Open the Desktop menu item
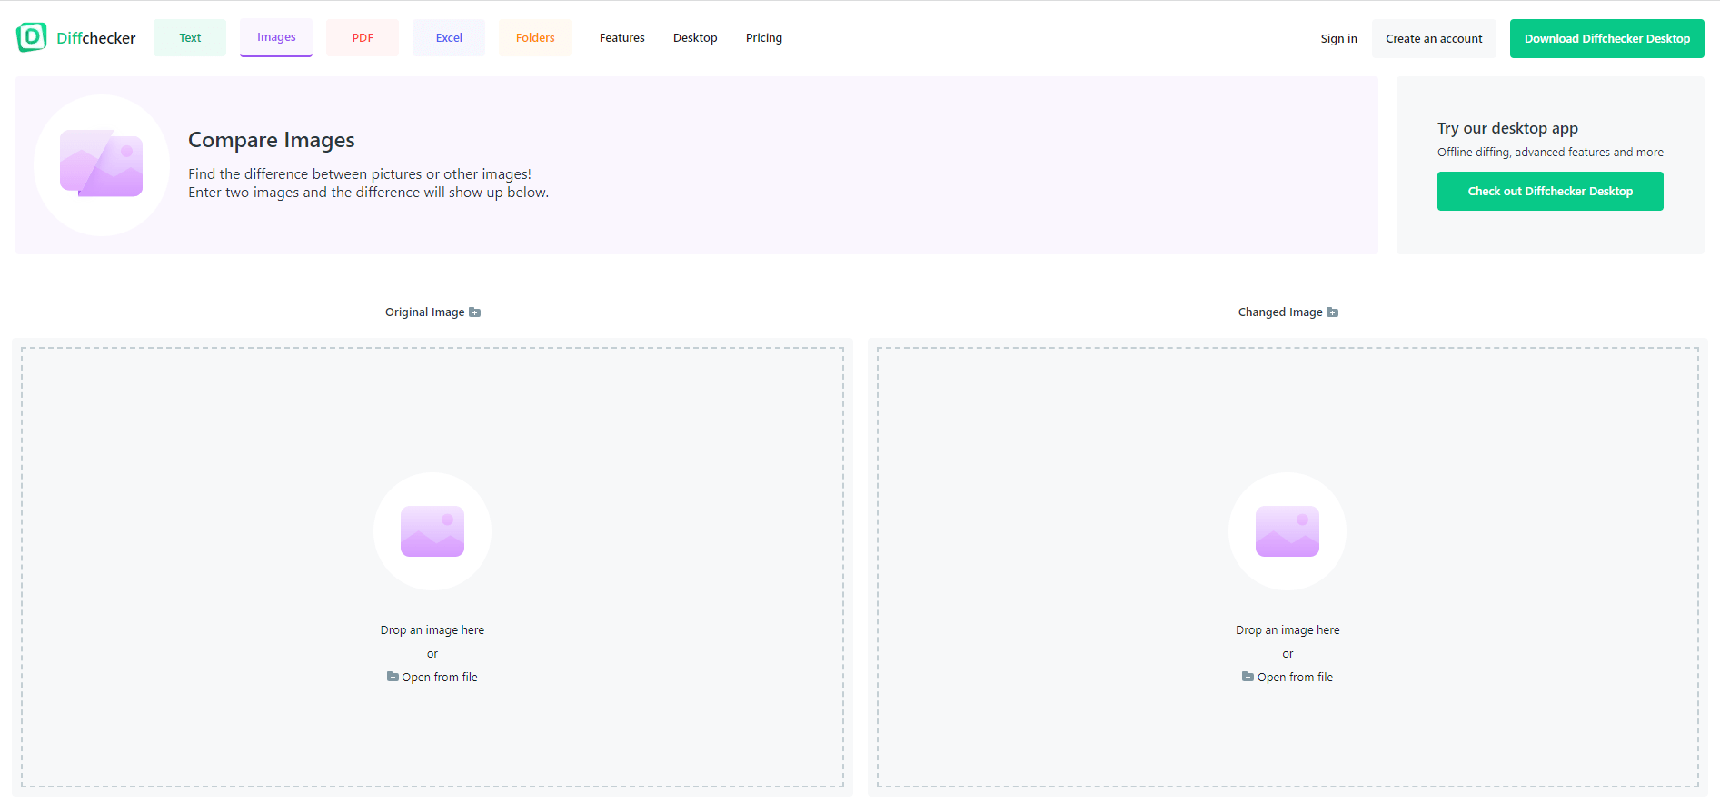Screen dimensions: 1720x802 (x=695, y=38)
